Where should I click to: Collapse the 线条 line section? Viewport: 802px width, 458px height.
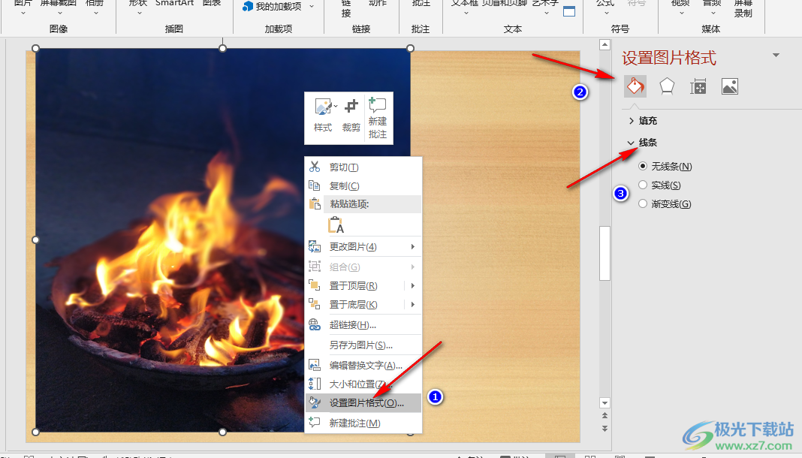tap(643, 143)
